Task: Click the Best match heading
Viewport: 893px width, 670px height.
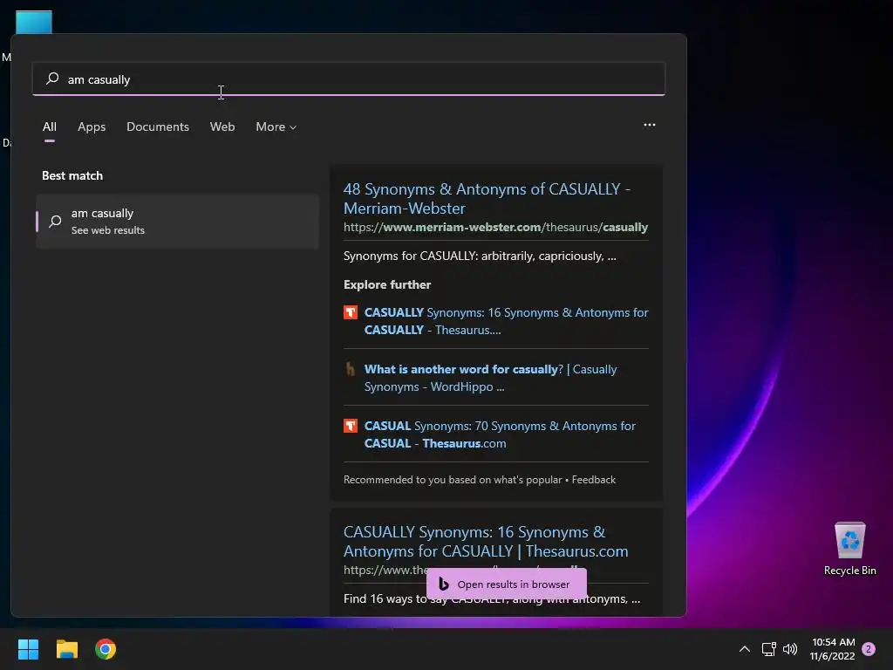Action: click(72, 175)
